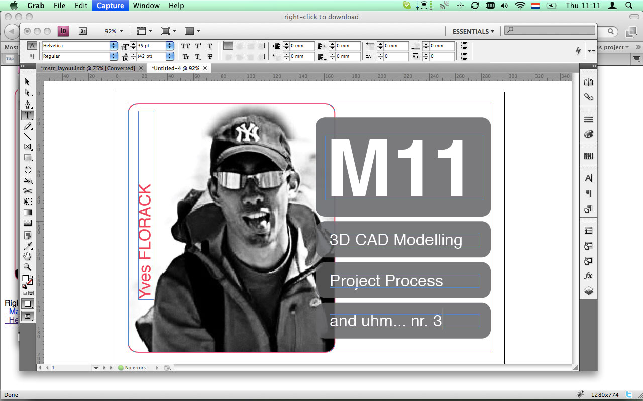643x401 pixels.
Task: Choose the Hand tool
Action: click(x=28, y=257)
